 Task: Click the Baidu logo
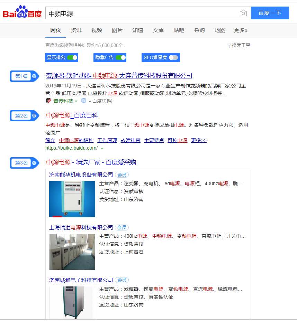(22, 12)
